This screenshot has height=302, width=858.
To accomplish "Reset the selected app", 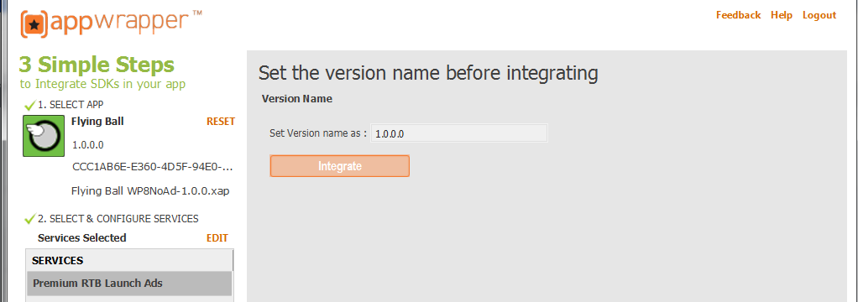I will 221,122.
